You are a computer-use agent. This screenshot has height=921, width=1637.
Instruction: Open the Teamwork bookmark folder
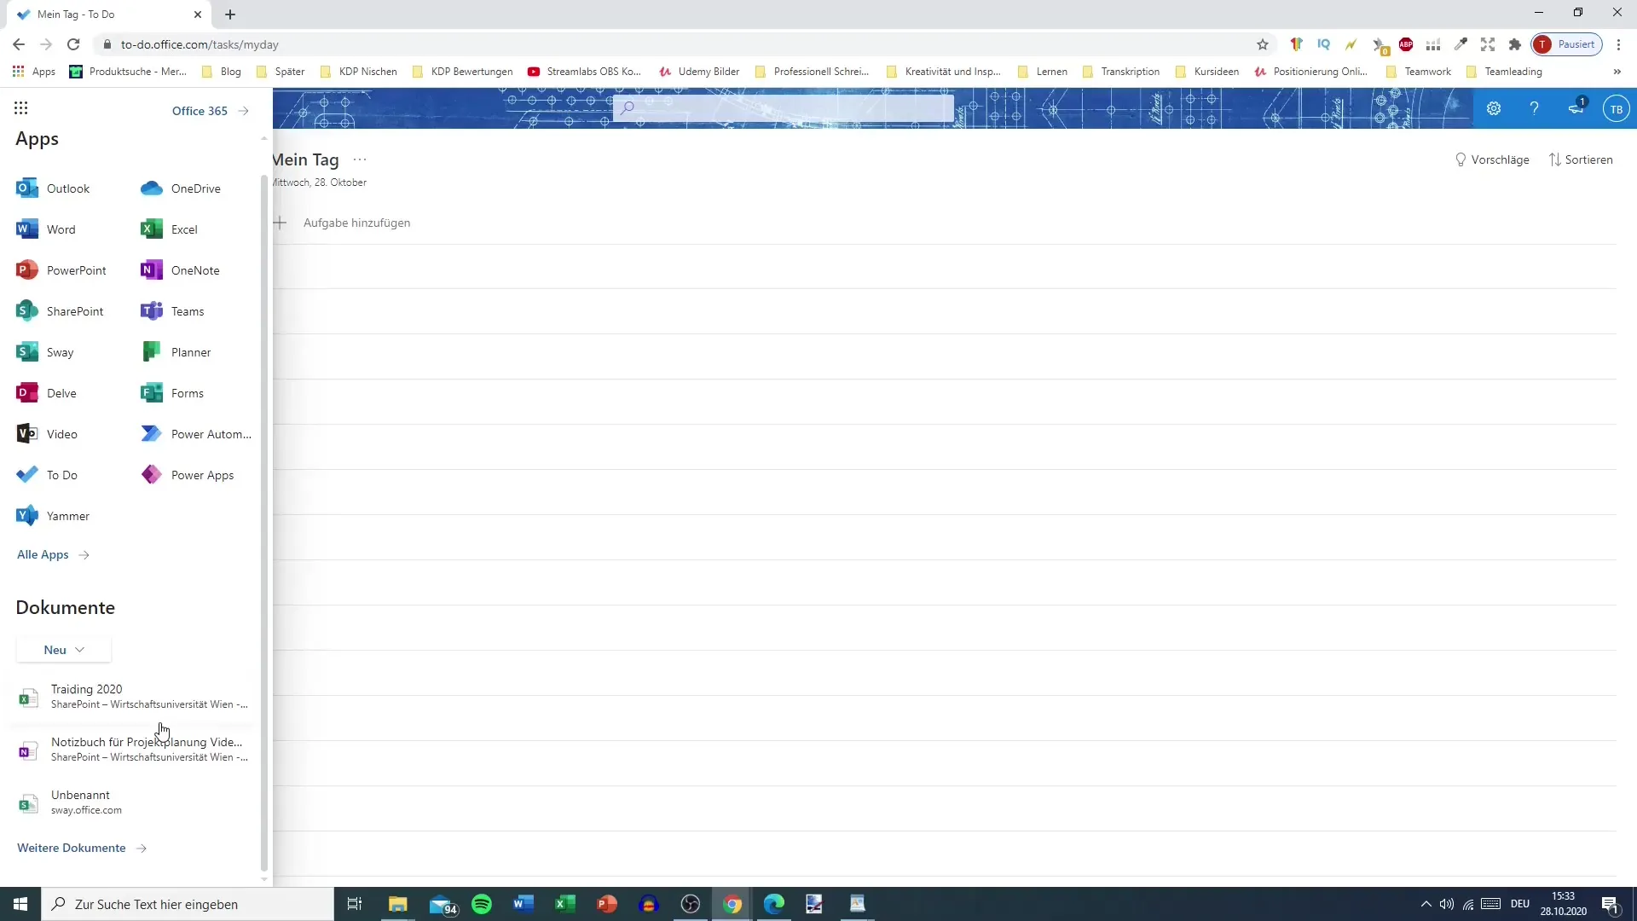[1418, 72]
